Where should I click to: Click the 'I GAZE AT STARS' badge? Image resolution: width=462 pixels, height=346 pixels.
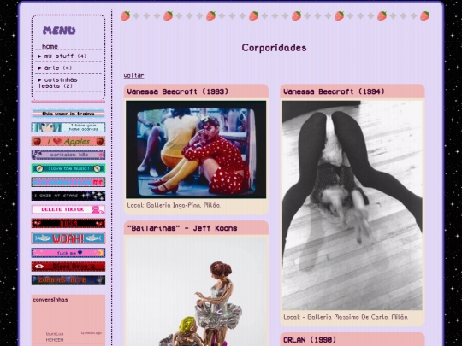pos(68,196)
